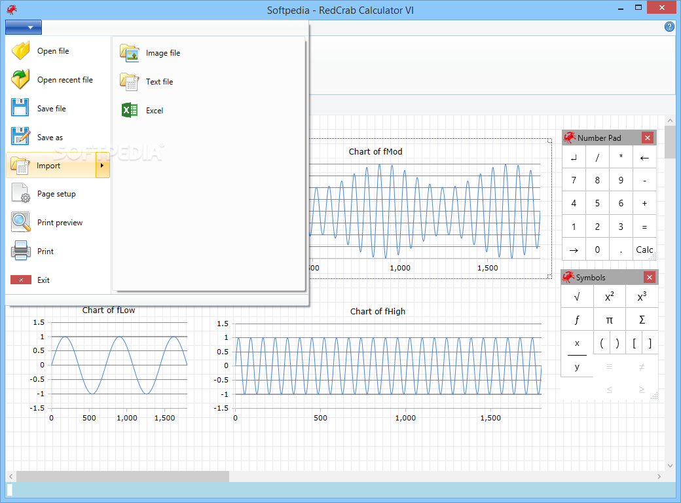Image resolution: width=681 pixels, height=503 pixels.
Task: Click the multiply asterisk key on Number Pad
Action: [x=621, y=157]
